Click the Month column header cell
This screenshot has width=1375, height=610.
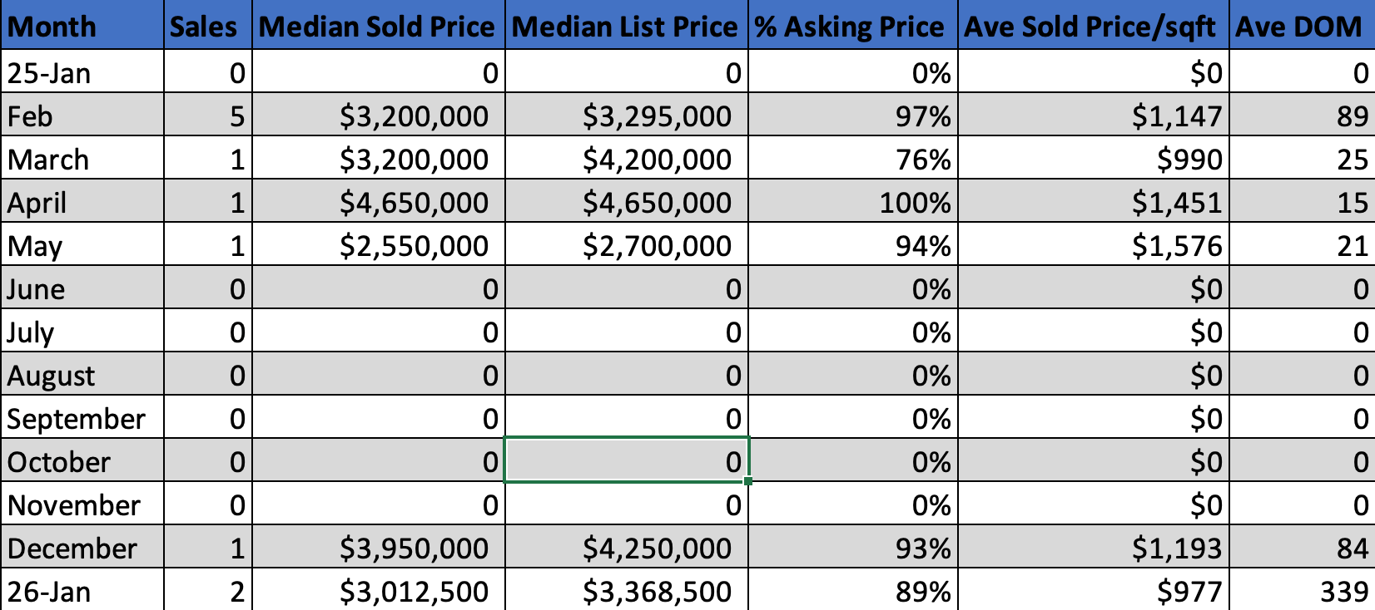coord(82,27)
